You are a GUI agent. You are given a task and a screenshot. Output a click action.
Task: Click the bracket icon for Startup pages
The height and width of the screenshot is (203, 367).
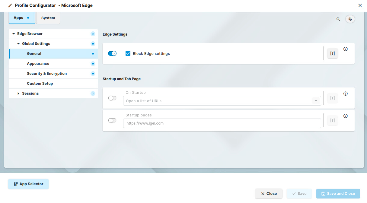pyautogui.click(x=333, y=120)
